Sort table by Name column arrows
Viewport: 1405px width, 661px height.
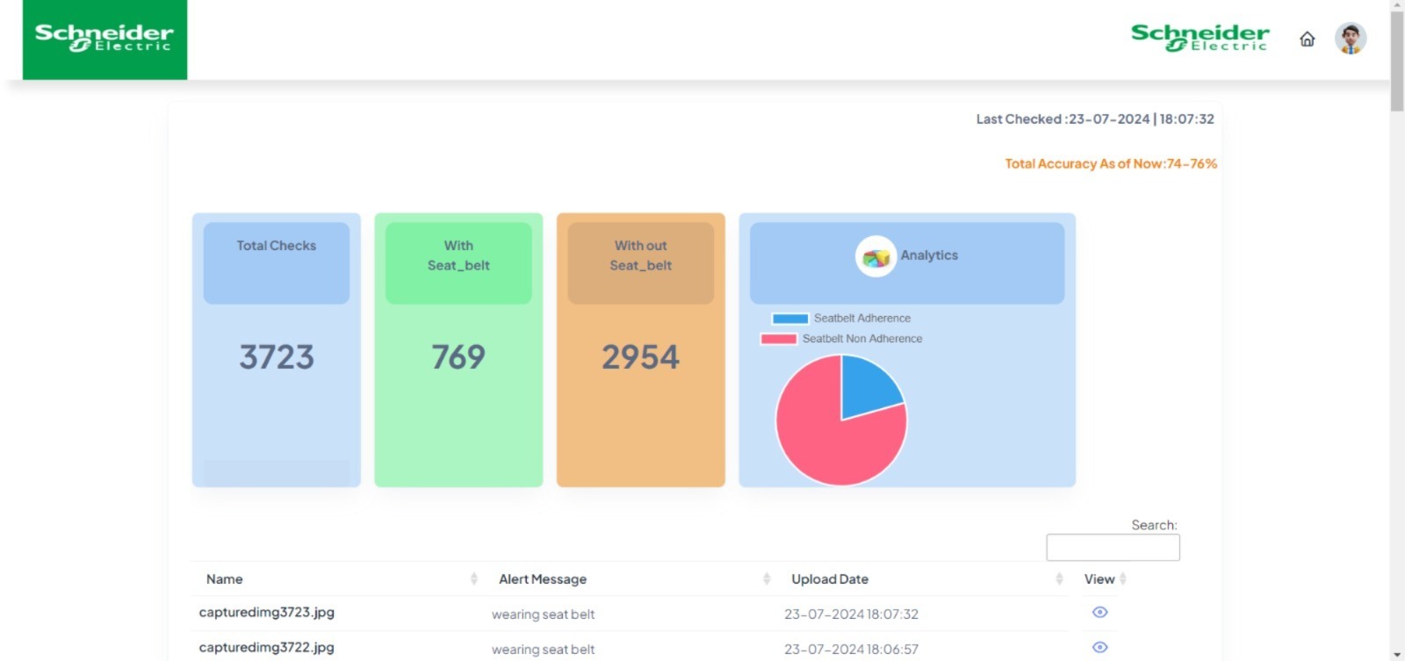point(473,578)
